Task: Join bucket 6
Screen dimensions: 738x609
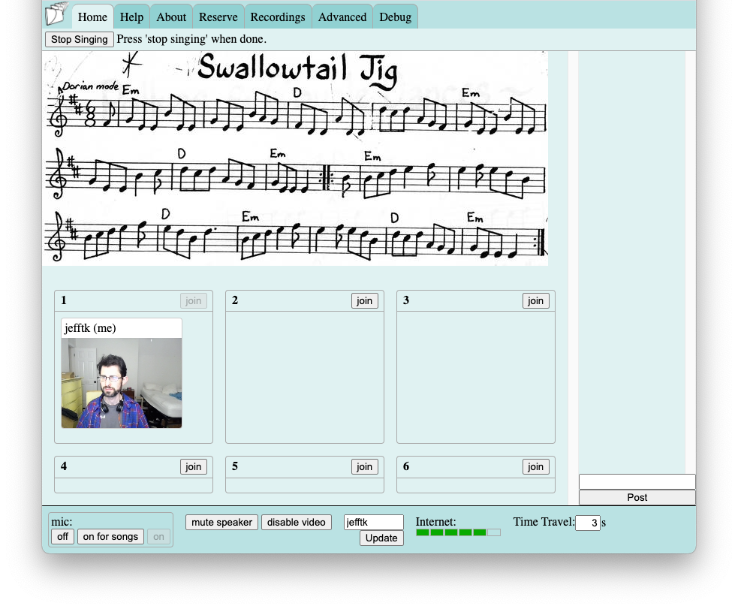Action: (535, 467)
